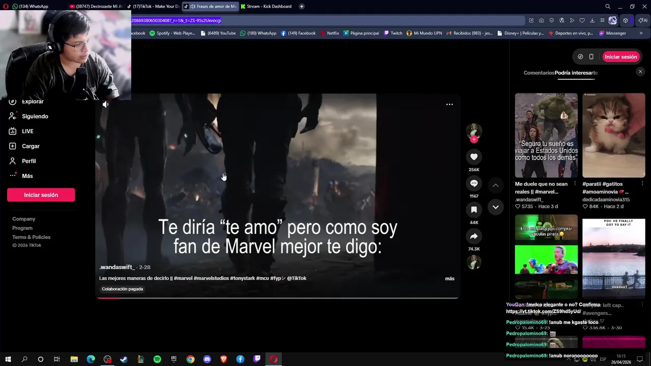Image resolution: width=651 pixels, height=366 pixels.
Task: Expand video description with más
Action: tap(450, 279)
